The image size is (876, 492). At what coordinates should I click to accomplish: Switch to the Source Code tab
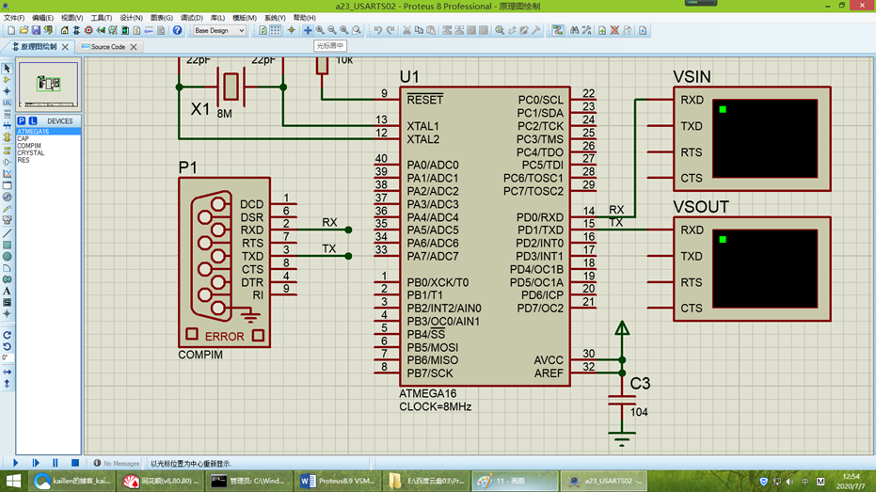point(107,47)
